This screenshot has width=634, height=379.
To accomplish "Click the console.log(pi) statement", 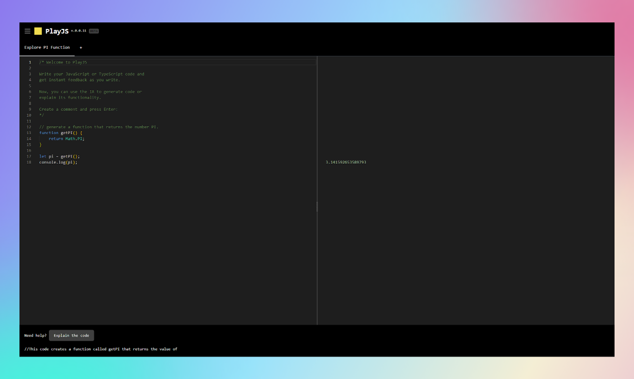I will tap(58, 162).
